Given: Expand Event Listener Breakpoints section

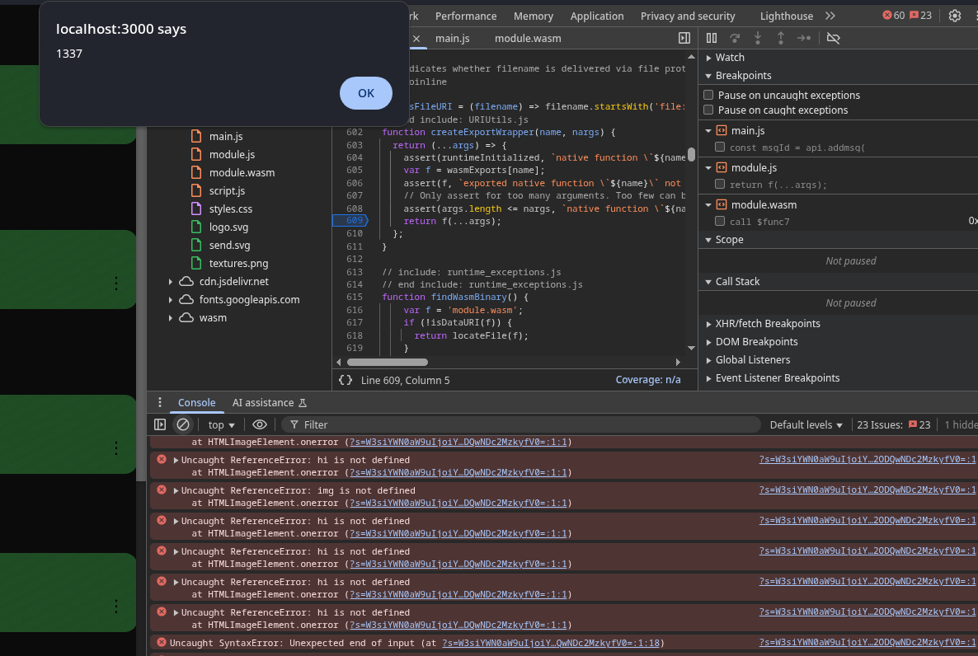Looking at the screenshot, I should point(708,378).
